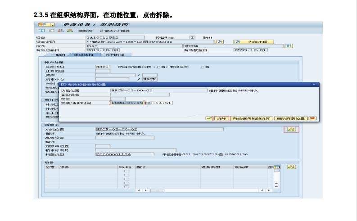Tick the third Sb-Eq checkbox in equipment table
This screenshot has width=357, height=221.
tap(127, 179)
